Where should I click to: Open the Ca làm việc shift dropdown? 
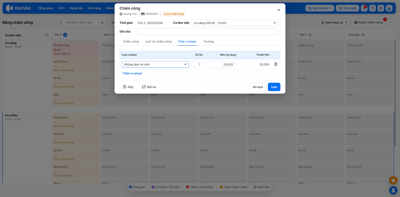point(234,23)
